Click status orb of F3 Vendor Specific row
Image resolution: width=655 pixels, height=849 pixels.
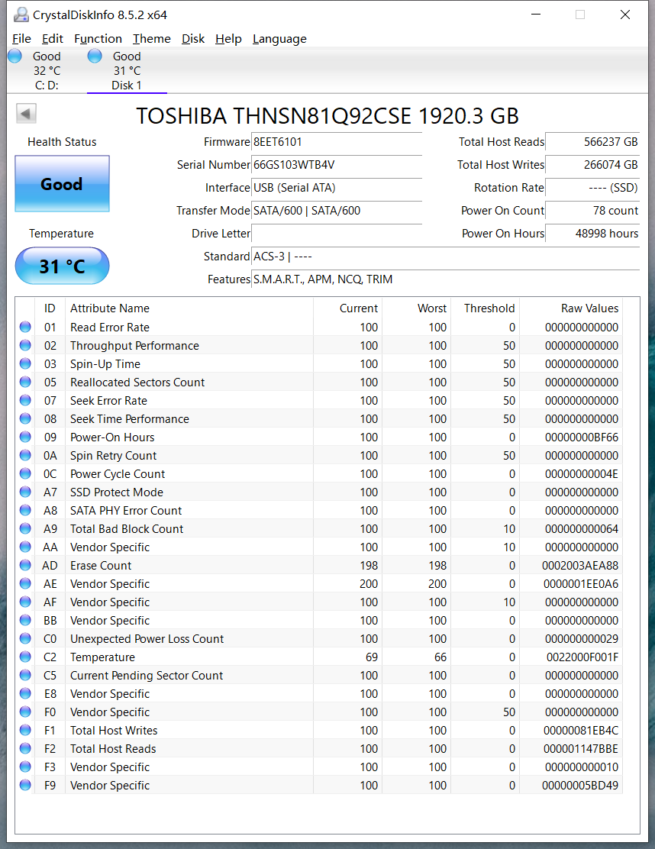point(25,767)
